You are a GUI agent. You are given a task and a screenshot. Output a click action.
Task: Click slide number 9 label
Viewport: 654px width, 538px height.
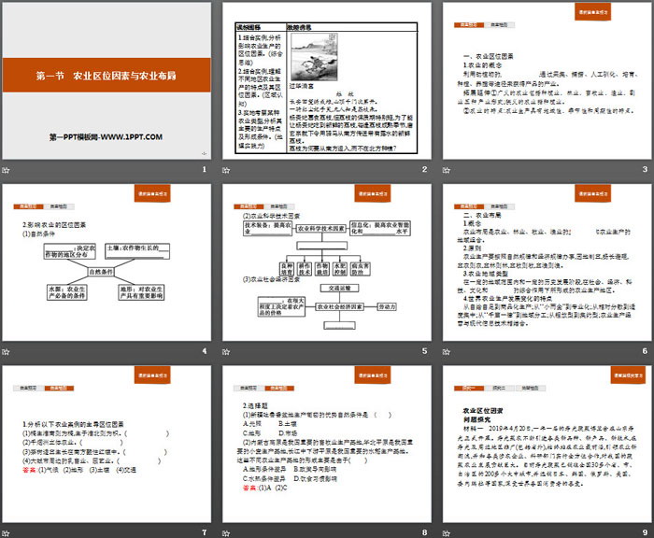pos(645,532)
